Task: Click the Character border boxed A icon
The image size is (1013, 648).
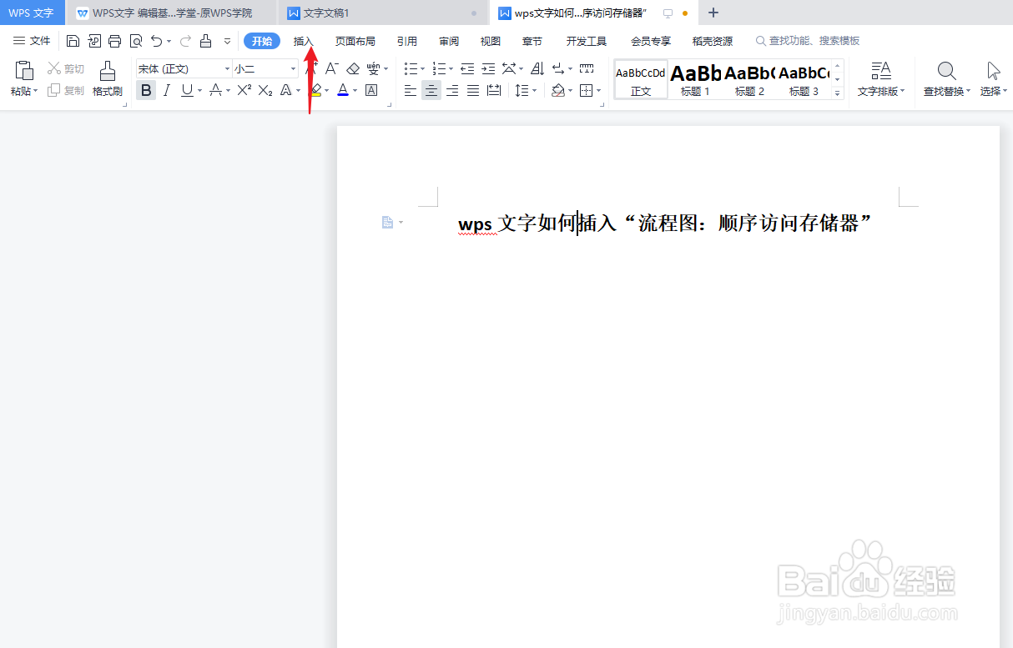Action: [371, 90]
